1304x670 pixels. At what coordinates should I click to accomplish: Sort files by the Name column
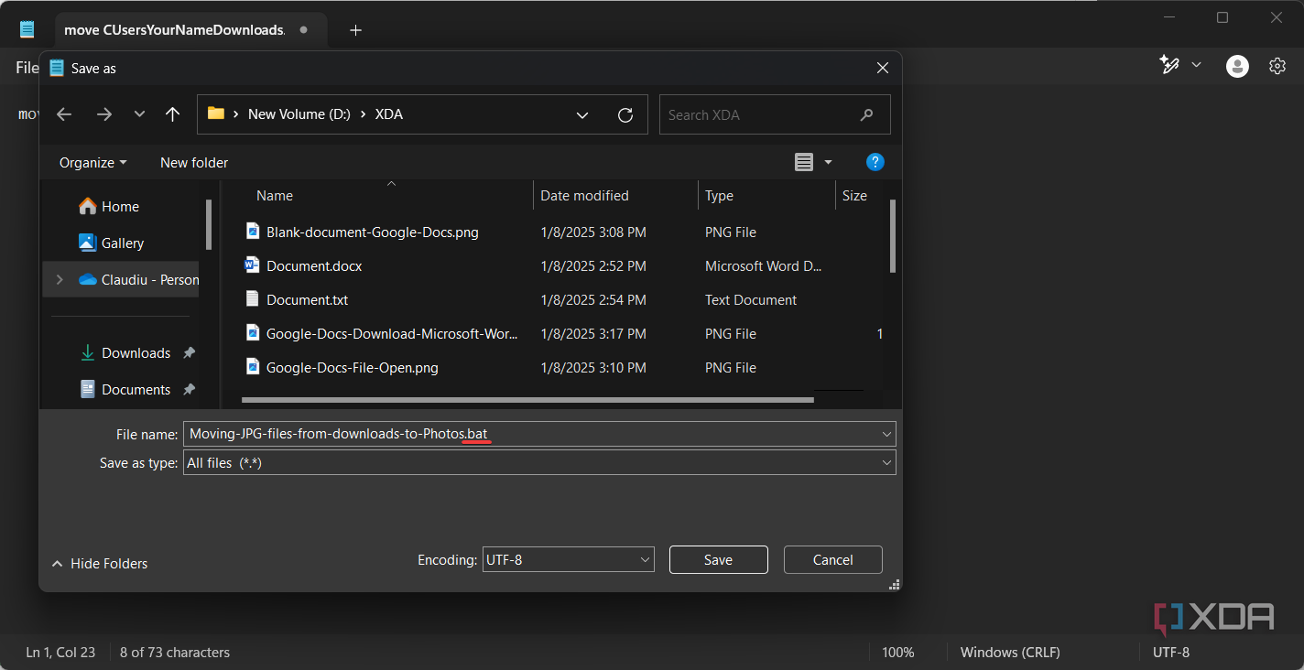[274, 195]
